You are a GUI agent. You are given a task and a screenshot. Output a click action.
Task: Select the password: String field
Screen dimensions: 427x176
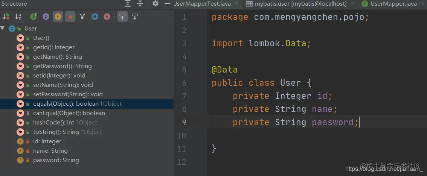(56, 160)
